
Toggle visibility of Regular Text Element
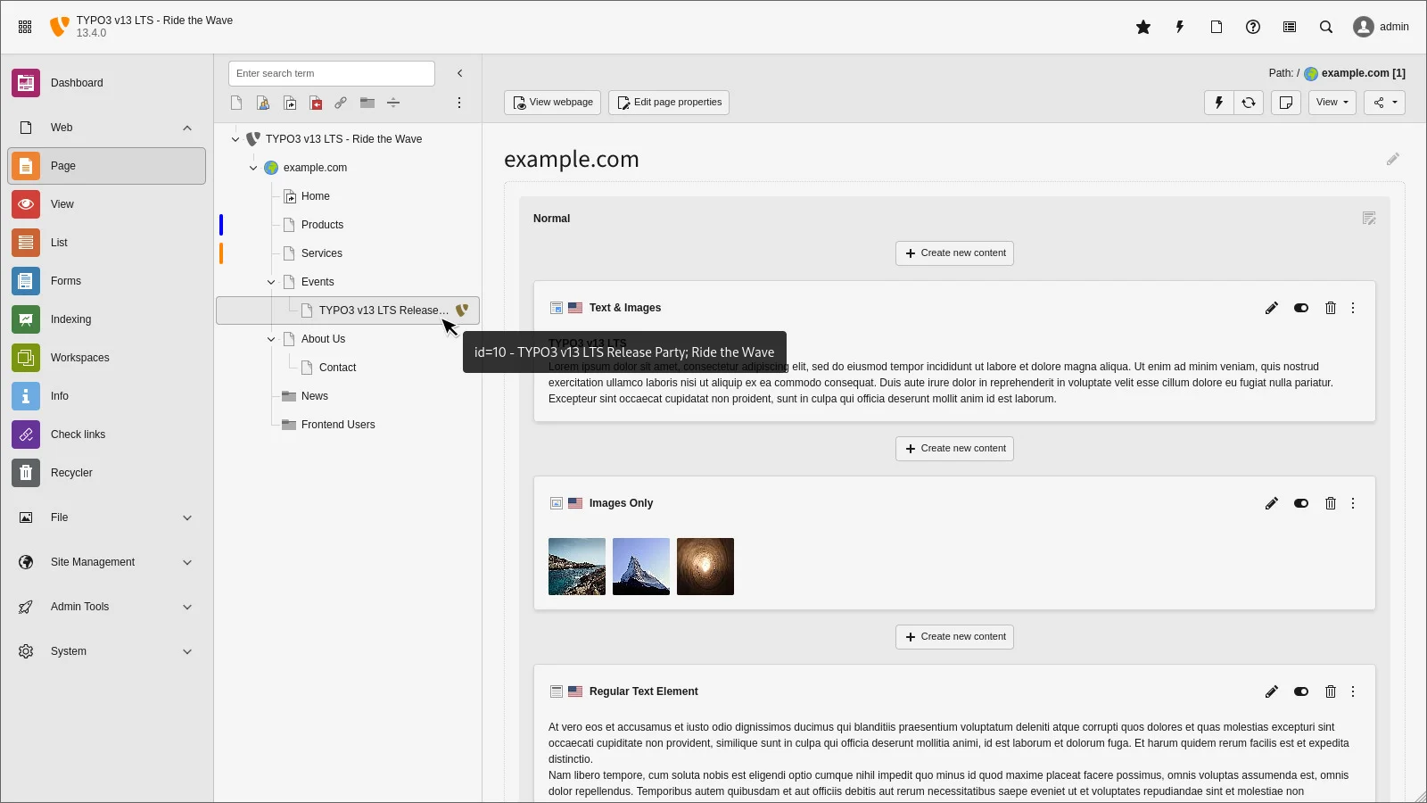[1300, 691]
